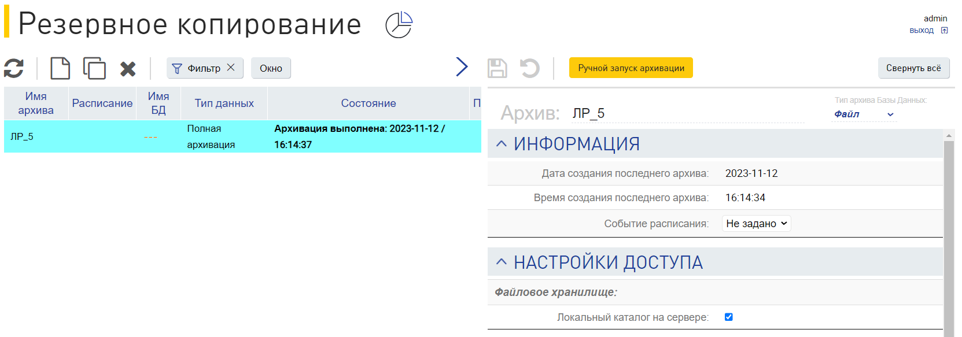Click the right chevron arrow to expand the panel
962x337 pixels.
462,67
